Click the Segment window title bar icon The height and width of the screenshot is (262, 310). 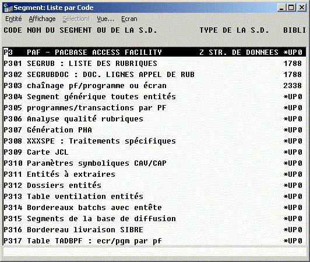8,8
